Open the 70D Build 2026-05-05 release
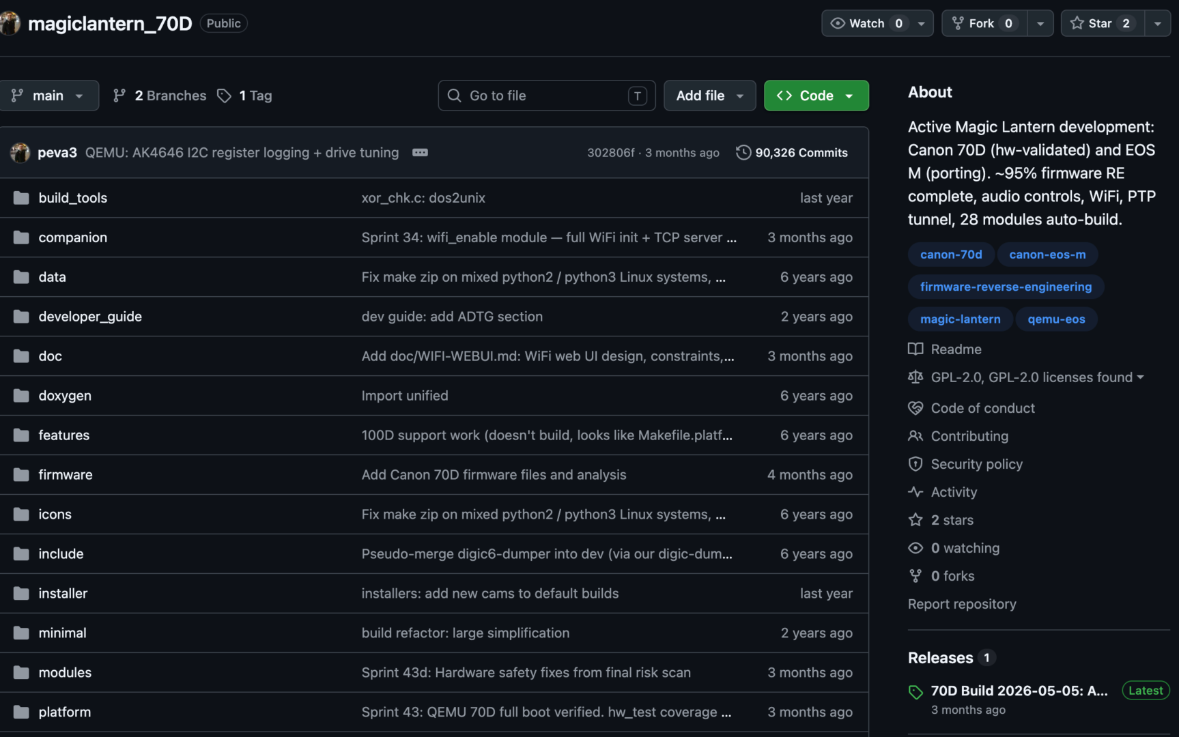Viewport: 1179px width, 737px height. click(x=1019, y=691)
